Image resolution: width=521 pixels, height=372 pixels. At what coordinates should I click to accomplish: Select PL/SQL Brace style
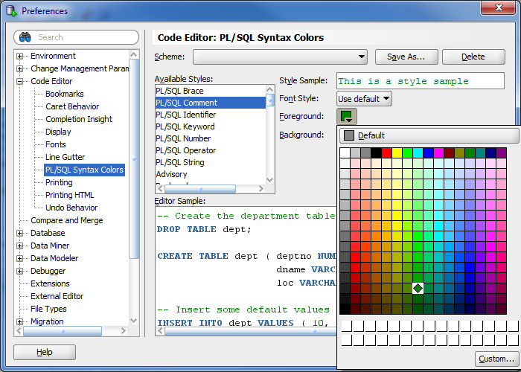(211, 91)
